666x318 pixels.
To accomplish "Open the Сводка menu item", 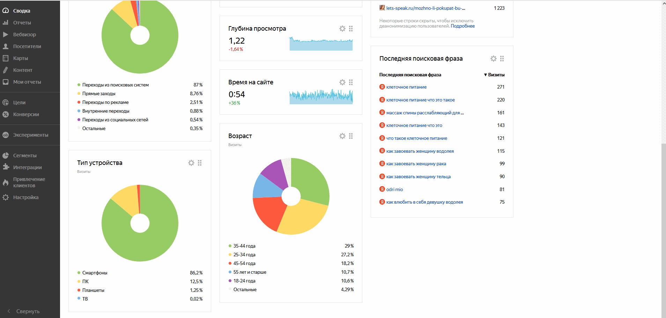I will click(22, 11).
